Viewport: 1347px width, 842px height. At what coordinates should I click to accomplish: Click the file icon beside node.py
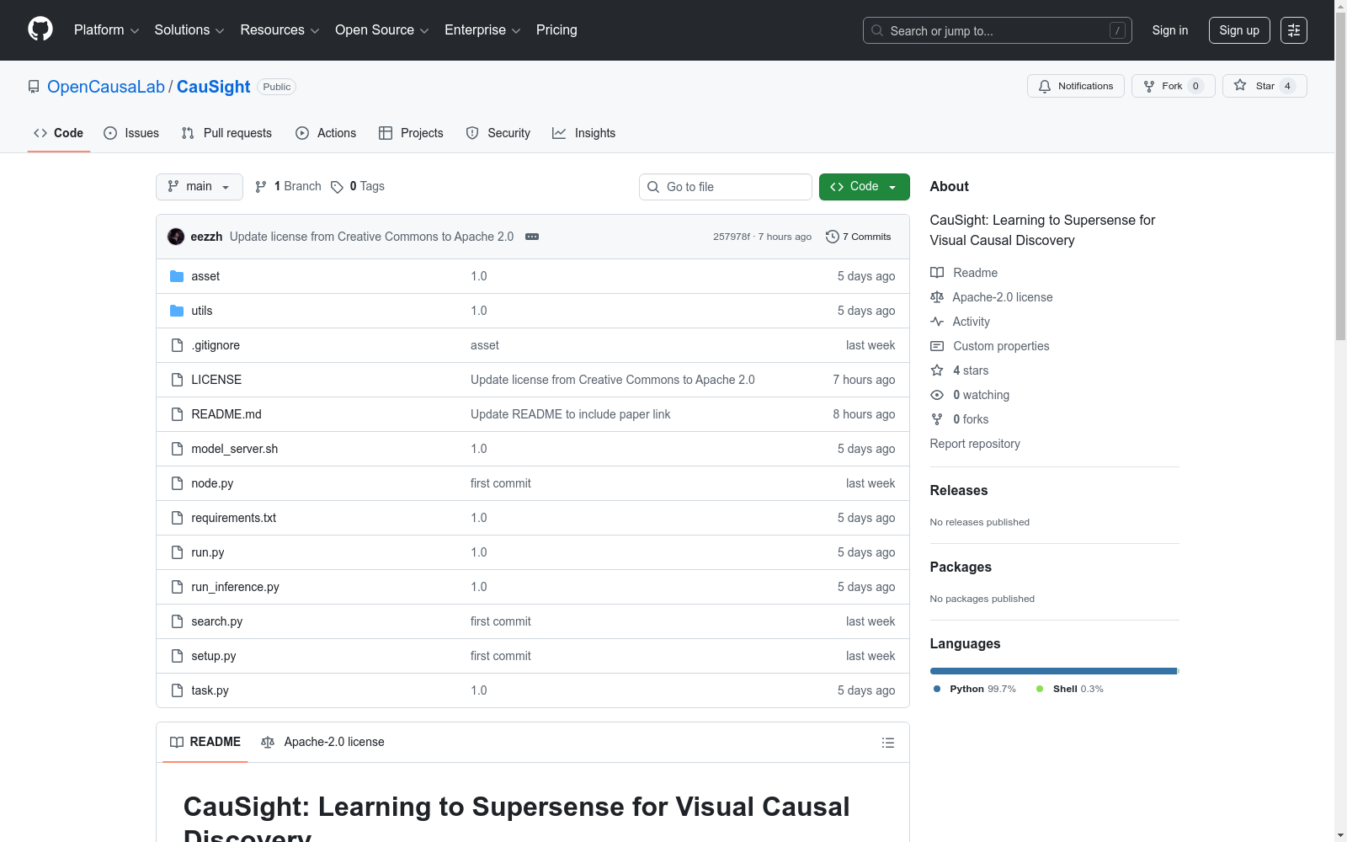[x=177, y=483]
